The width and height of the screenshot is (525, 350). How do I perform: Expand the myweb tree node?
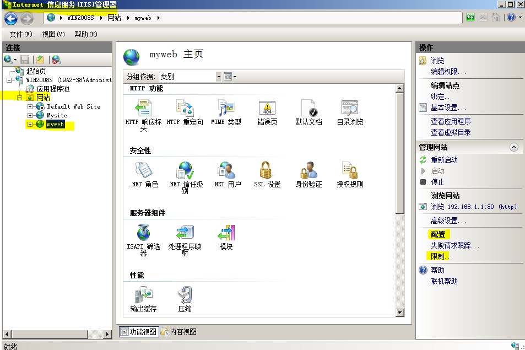pyautogui.click(x=30, y=124)
